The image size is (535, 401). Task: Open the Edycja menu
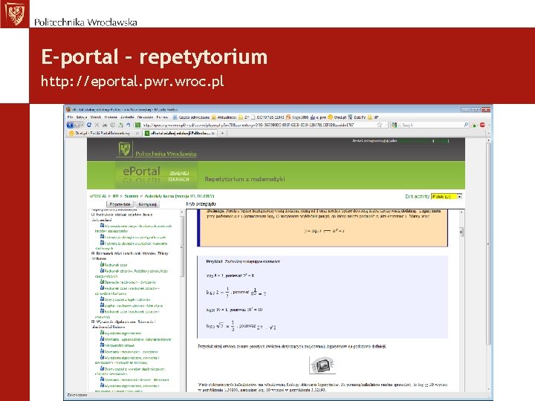click(82, 117)
